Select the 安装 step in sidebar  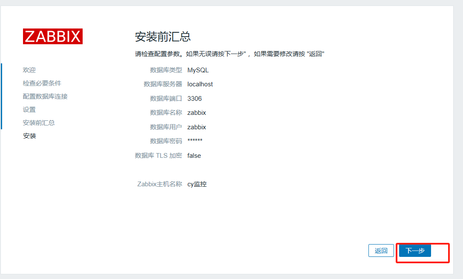pos(29,136)
